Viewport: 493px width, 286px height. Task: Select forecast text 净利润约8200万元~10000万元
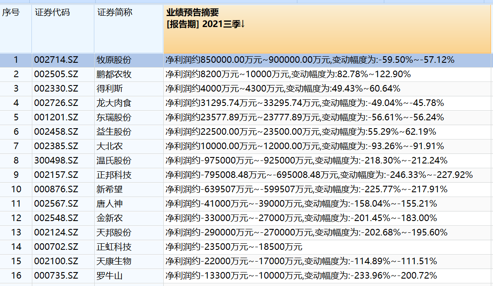(x=227, y=74)
